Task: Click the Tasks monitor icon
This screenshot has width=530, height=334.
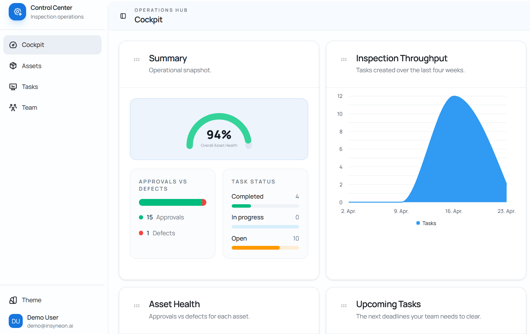Action: coord(13,87)
